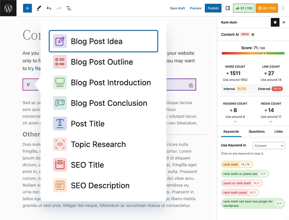Image resolution: width=289 pixels, height=220 pixels.
Task: Click the green 81/100 SEO score badge
Action: 244,8
